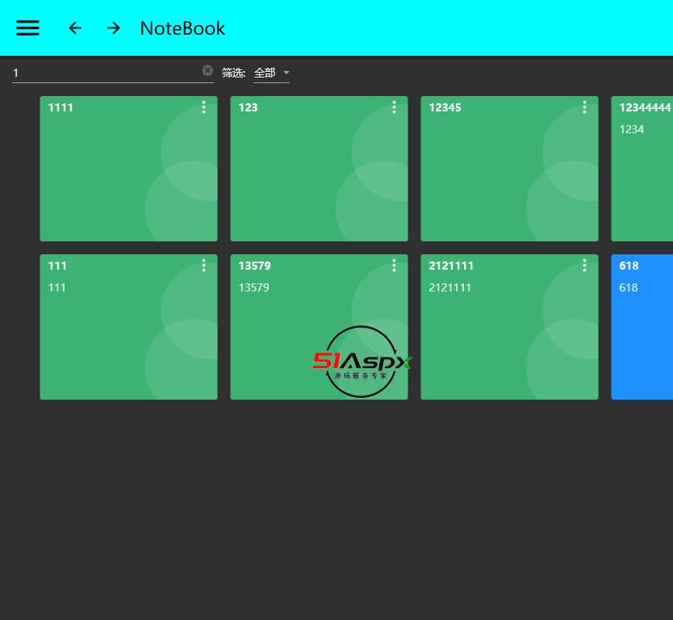Open the 123 note card
The image size is (673, 620).
pos(319,169)
